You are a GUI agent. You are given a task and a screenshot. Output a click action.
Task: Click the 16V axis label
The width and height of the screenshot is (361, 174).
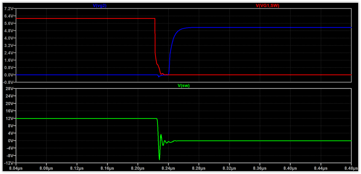coord(10,111)
